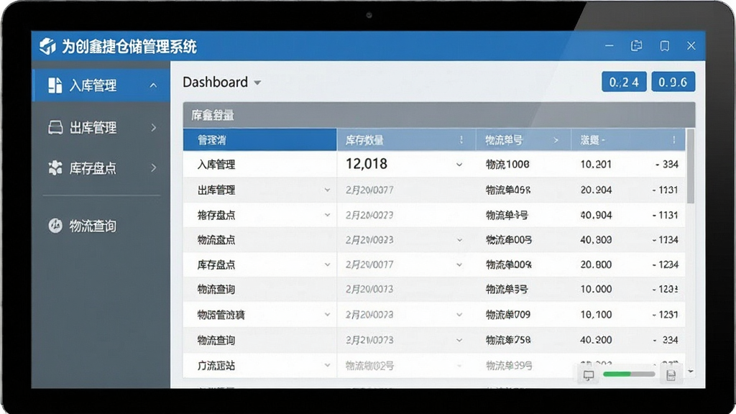Screen dimensions: 736x414
Task: Click the monitor icon beside the green progress bar
Action: 589,375
